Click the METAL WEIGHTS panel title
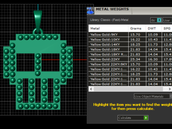Viewport: 172px width, 129px height. (113, 9)
